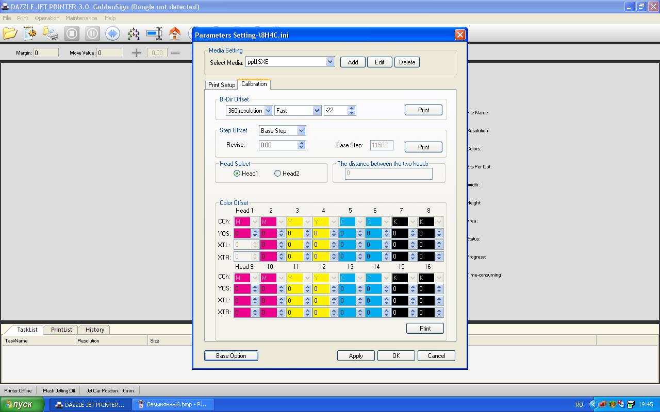Open the Fast speed dropdown
Viewport: 660px width, 412px height.
click(317, 110)
